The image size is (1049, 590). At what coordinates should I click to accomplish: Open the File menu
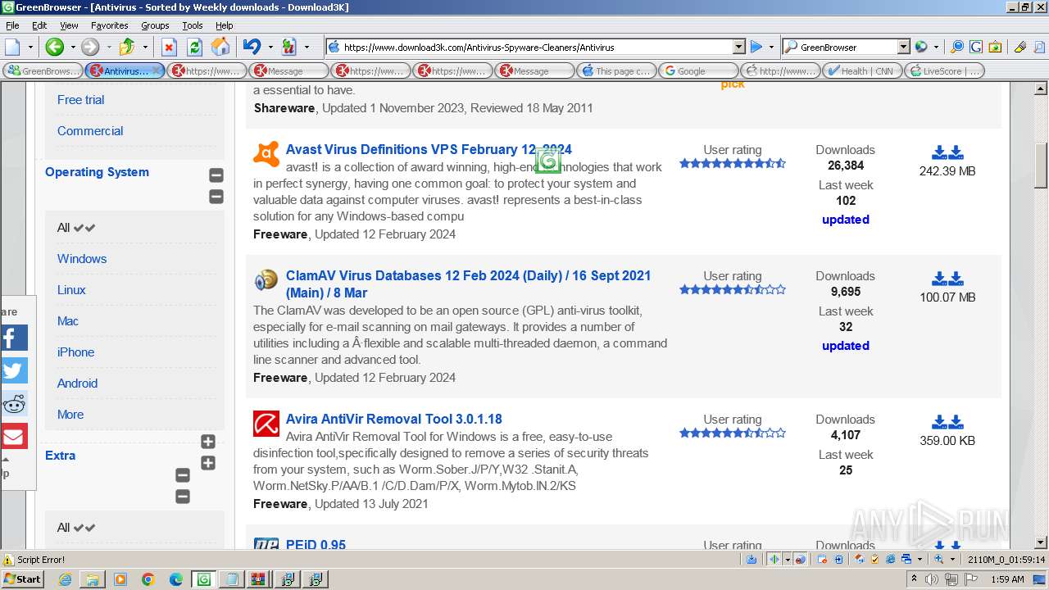(13, 25)
